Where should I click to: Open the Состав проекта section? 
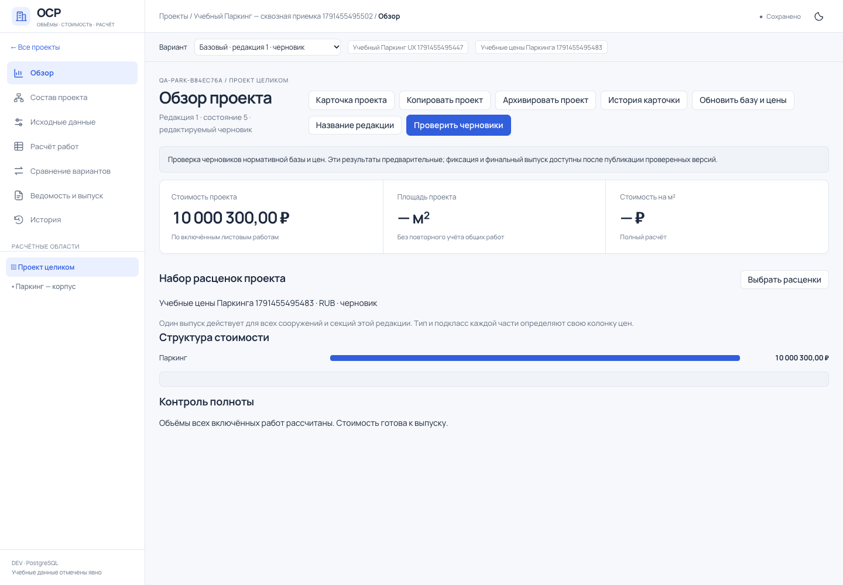72,98
